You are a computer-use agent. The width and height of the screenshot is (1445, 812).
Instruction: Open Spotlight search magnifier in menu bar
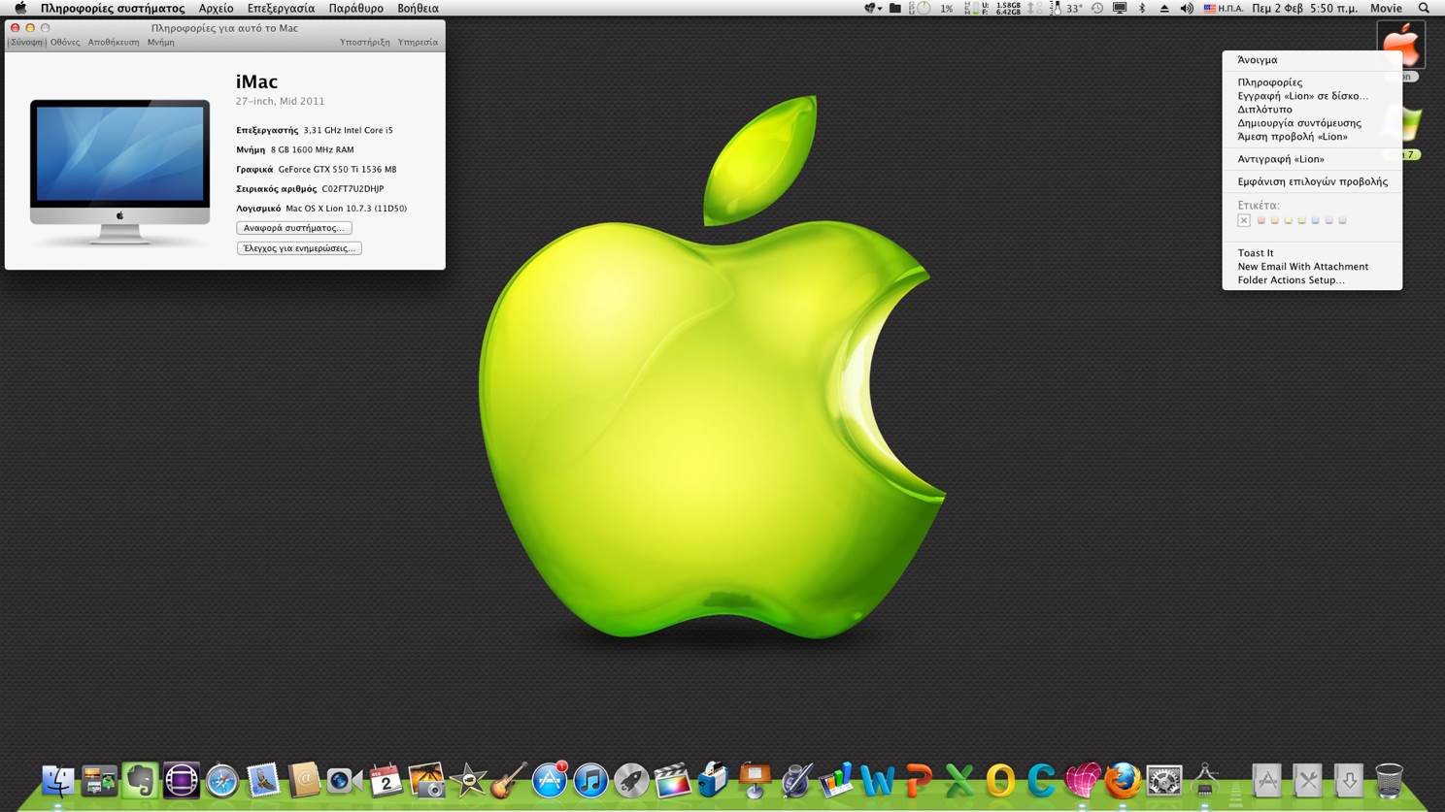click(x=1425, y=8)
